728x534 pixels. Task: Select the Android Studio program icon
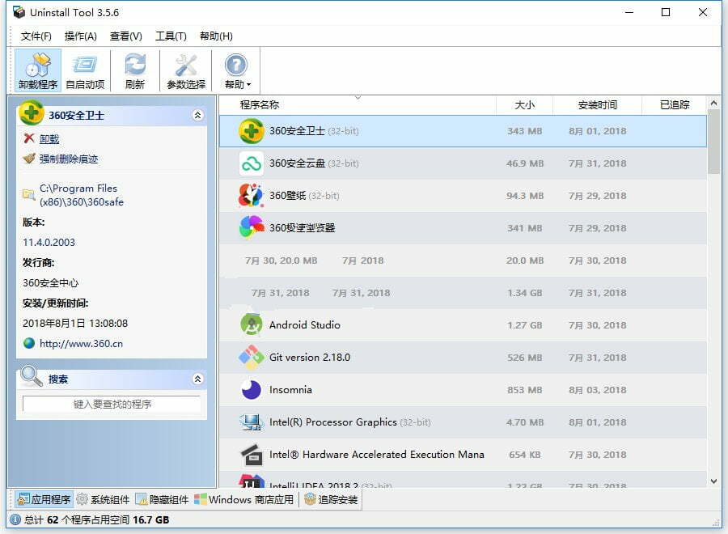click(x=251, y=324)
